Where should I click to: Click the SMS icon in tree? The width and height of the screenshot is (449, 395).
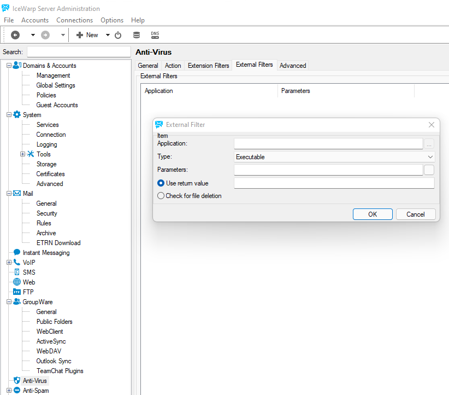pyautogui.click(x=17, y=272)
